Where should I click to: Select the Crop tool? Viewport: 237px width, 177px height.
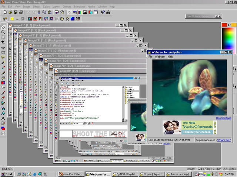[3, 42]
